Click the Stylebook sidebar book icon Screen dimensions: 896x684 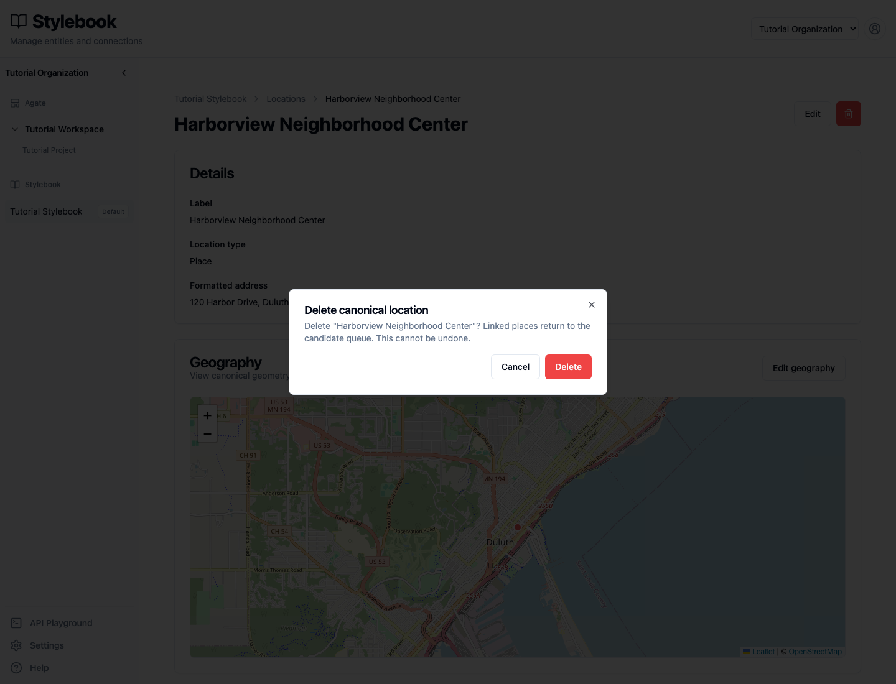pyautogui.click(x=15, y=185)
